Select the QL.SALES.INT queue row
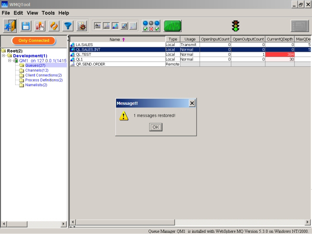312x234 pixels. (x=190, y=50)
